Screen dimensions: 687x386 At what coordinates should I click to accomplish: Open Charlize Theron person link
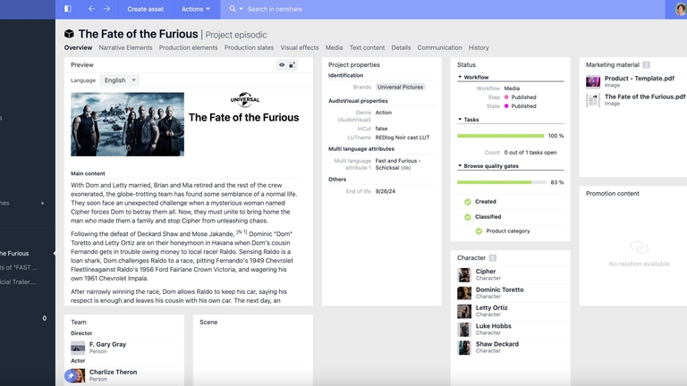coord(113,372)
